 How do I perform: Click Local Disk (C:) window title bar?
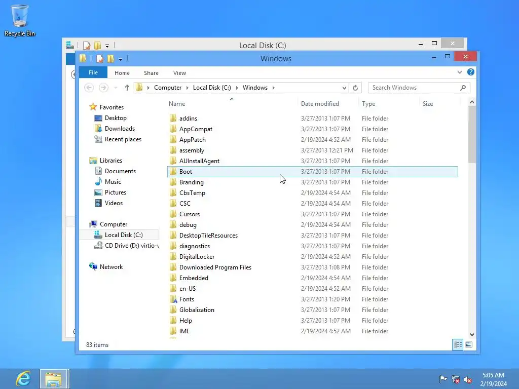point(263,45)
